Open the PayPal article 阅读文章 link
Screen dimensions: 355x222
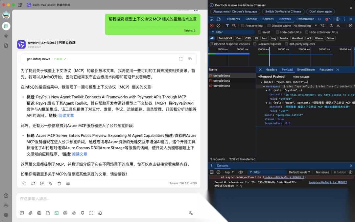(66, 115)
